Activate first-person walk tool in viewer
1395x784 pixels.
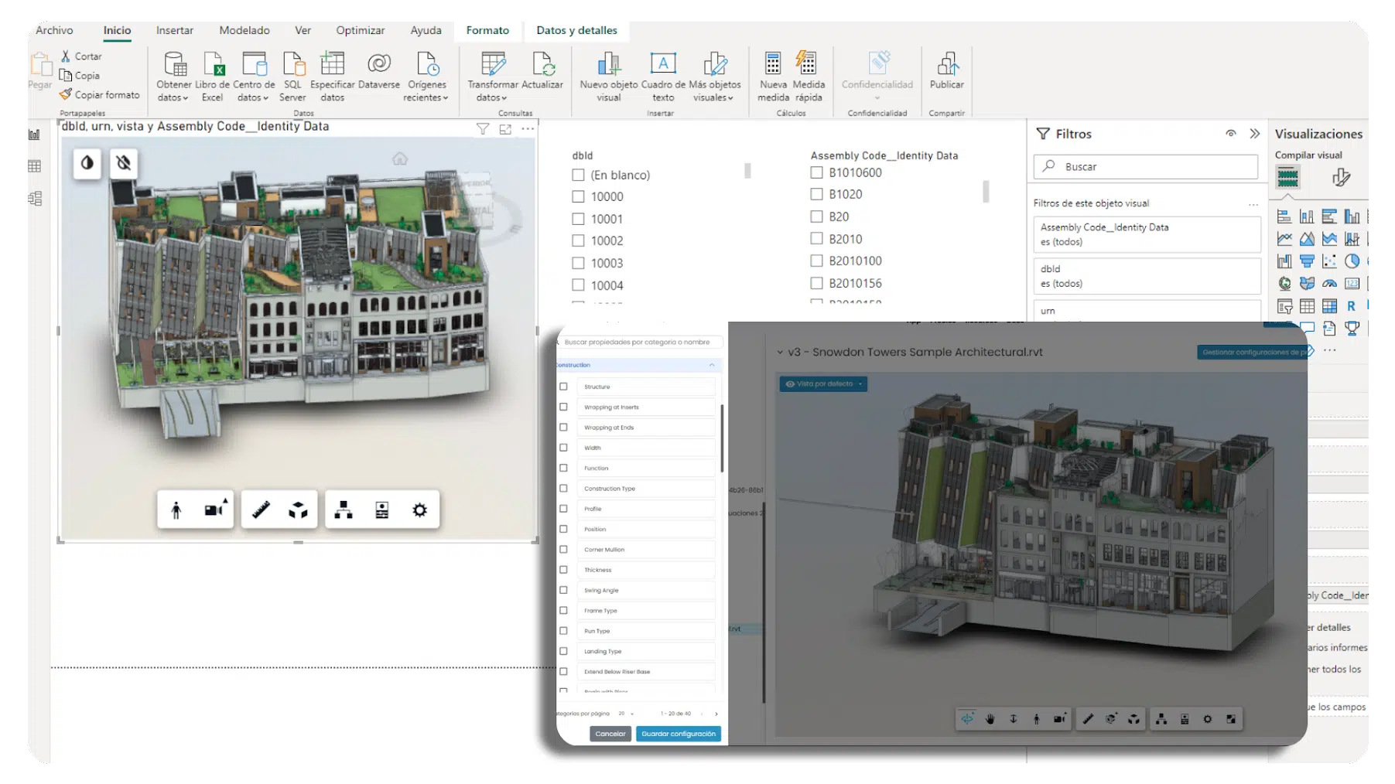(176, 510)
